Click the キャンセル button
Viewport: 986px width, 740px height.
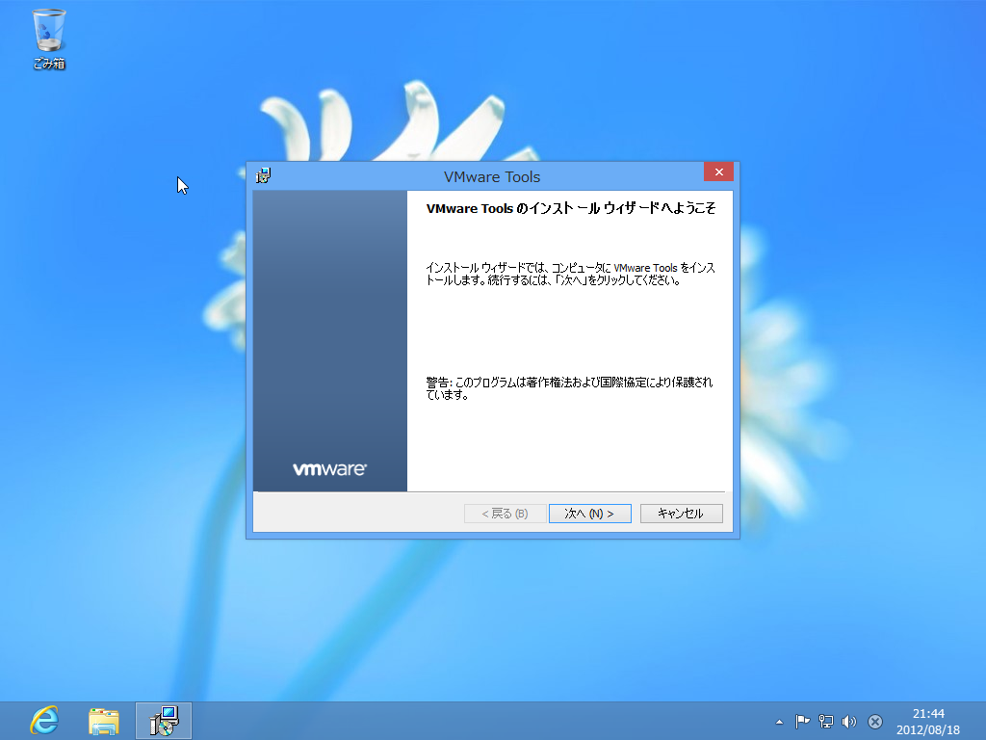coord(681,514)
